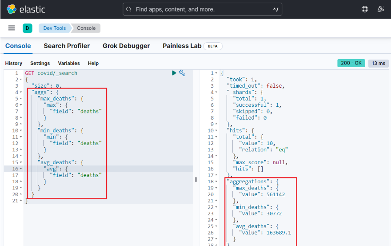Open the Grok Debugger tab
The image size is (391, 246).
click(126, 46)
